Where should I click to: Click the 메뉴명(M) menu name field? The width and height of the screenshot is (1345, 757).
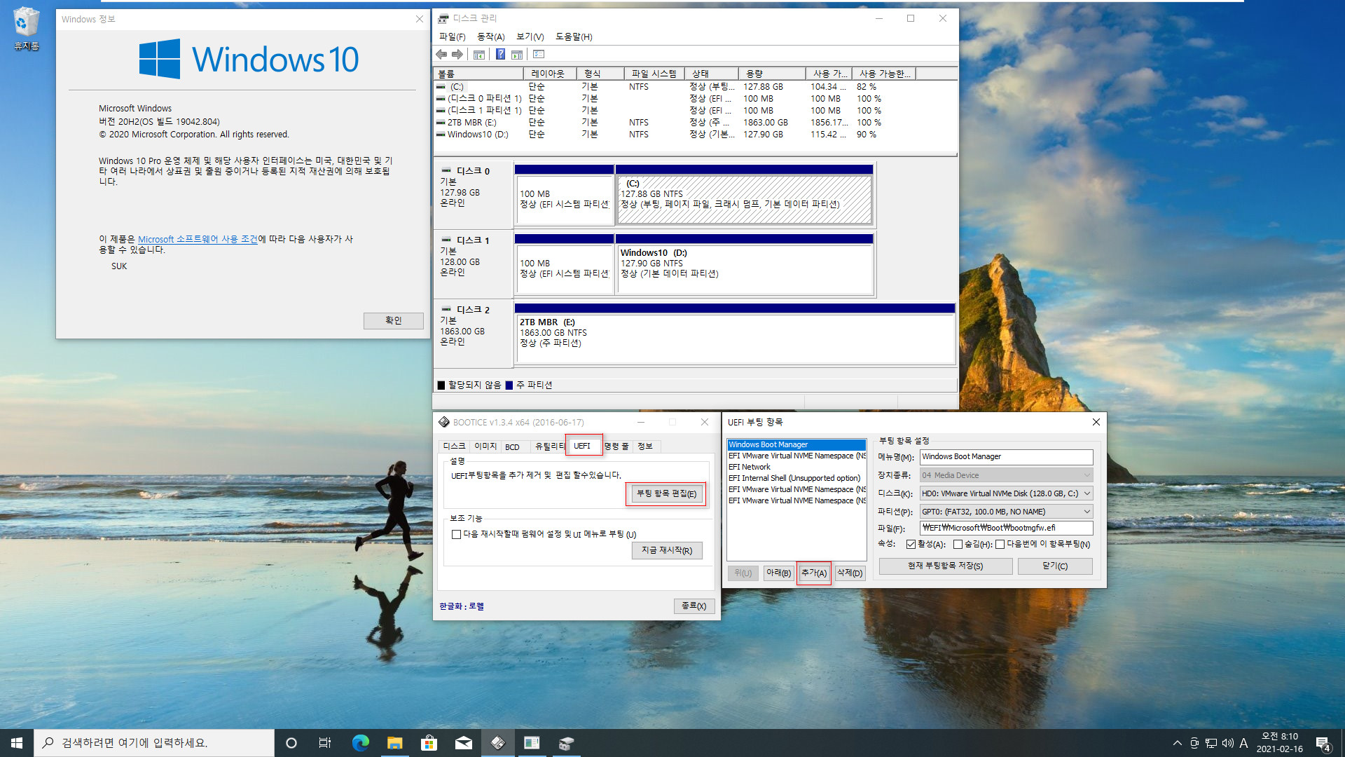click(1006, 457)
